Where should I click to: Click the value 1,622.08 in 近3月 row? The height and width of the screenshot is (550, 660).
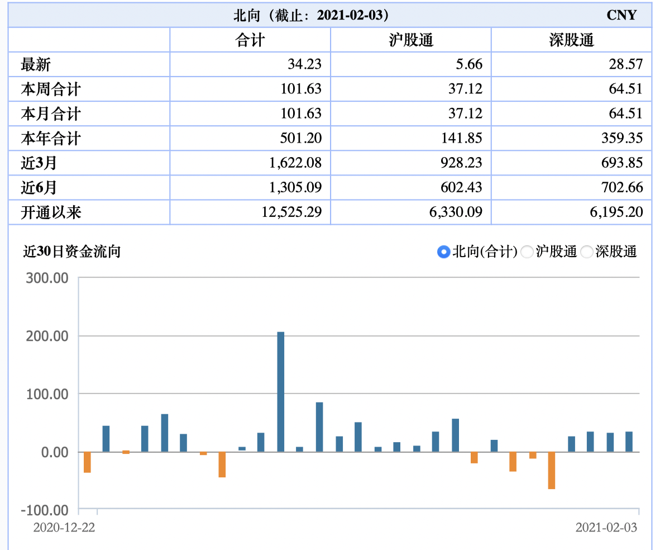tap(295, 163)
